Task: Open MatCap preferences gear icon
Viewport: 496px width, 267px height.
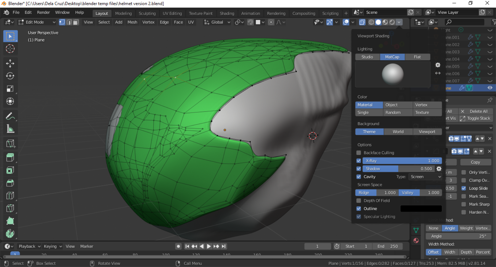Action: tap(438, 65)
